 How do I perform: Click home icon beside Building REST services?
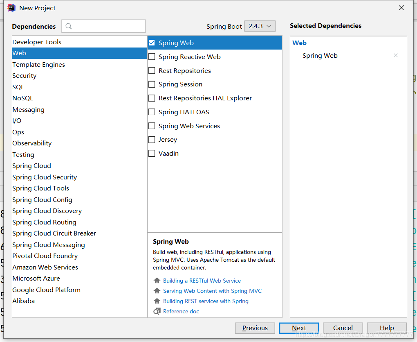[x=157, y=301]
